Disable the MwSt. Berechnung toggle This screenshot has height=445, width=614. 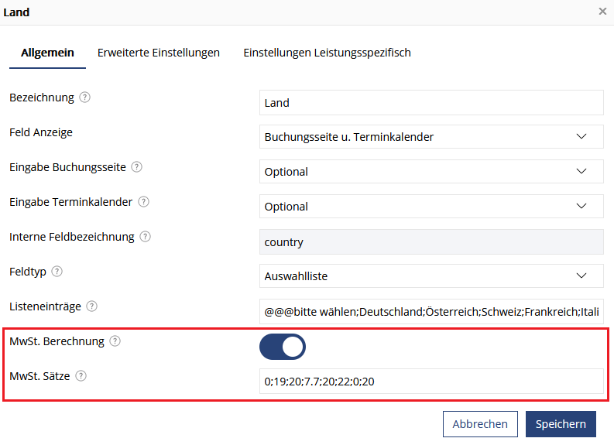283,347
